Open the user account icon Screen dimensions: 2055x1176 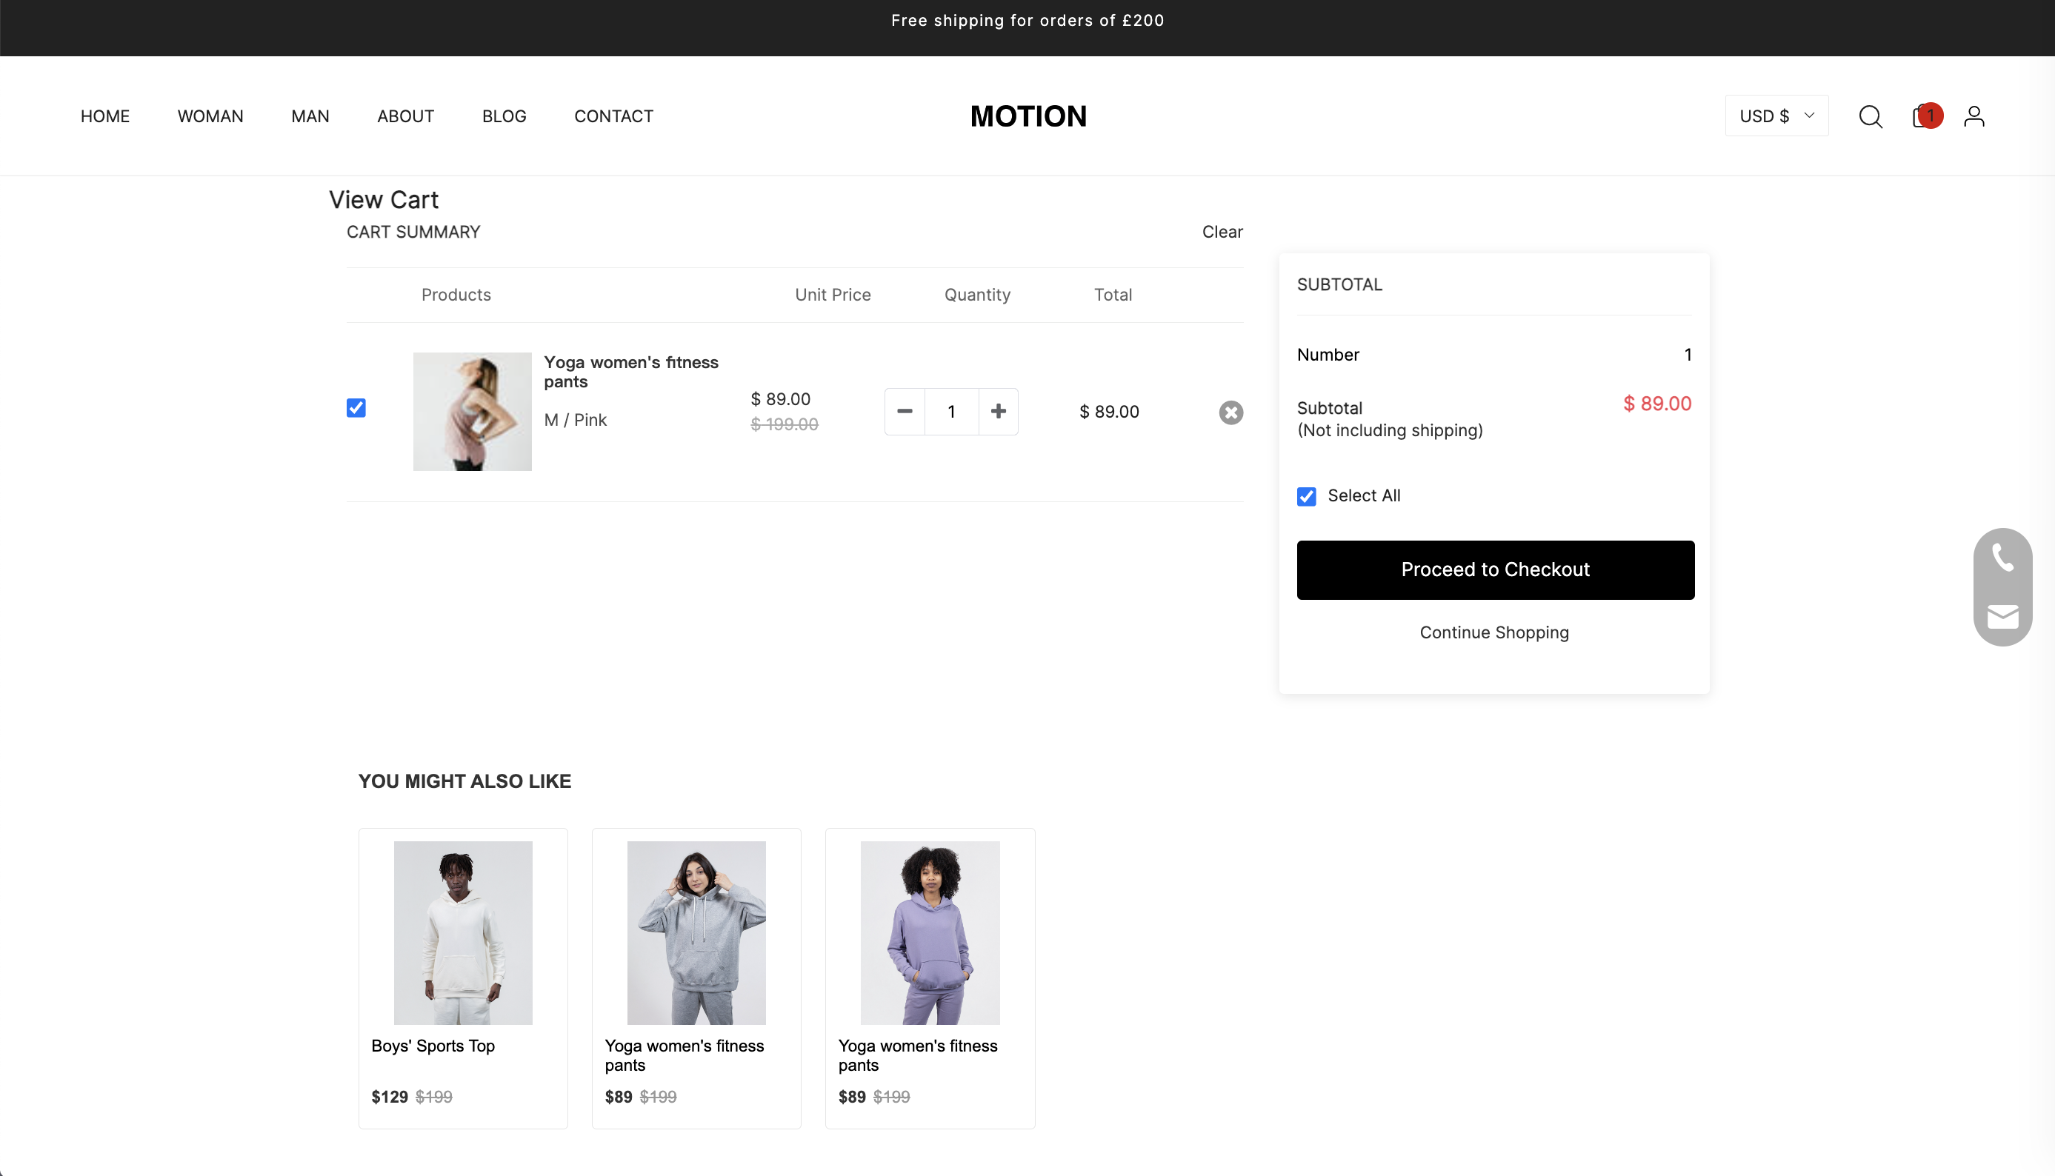pos(1974,116)
